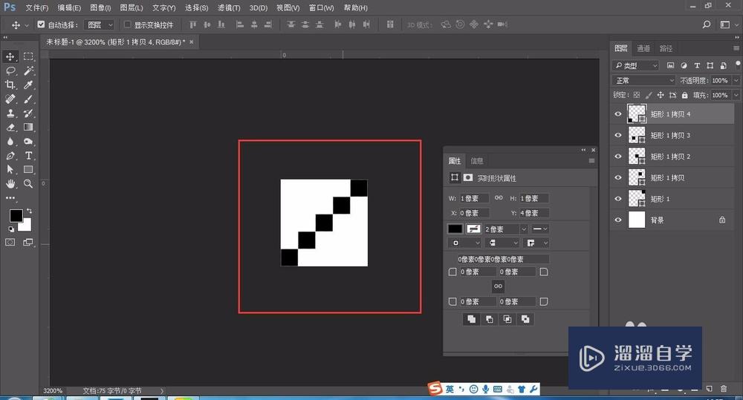Hide the 背景 layer
This screenshot has height=400, width=743.
tap(617, 220)
